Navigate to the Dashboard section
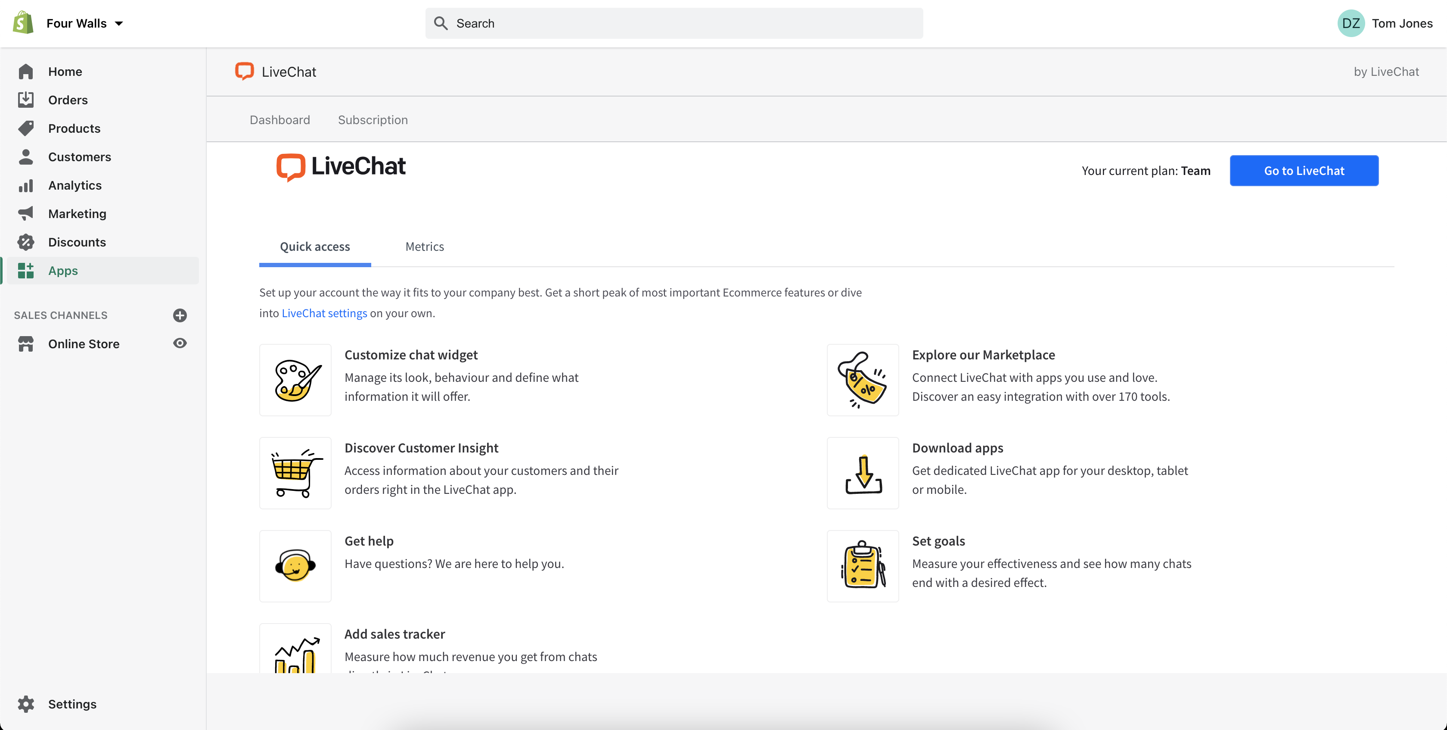Viewport: 1447px width, 730px height. coord(280,119)
